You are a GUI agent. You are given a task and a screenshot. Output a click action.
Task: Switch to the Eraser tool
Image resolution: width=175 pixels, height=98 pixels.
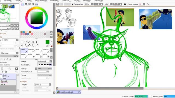tap(31, 56)
